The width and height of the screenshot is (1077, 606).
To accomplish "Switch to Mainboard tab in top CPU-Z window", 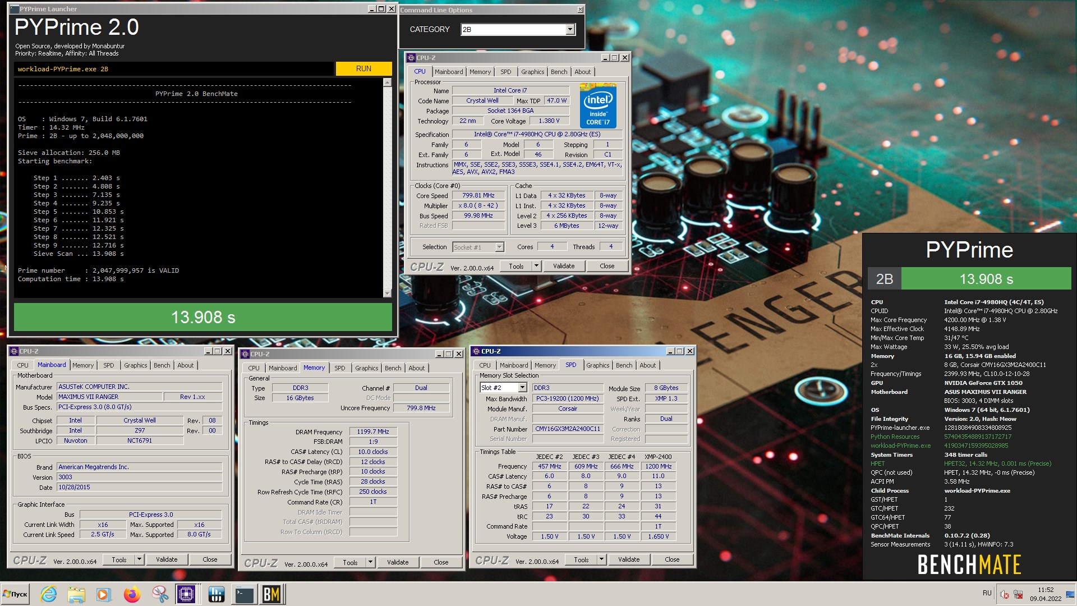I will click(x=449, y=72).
